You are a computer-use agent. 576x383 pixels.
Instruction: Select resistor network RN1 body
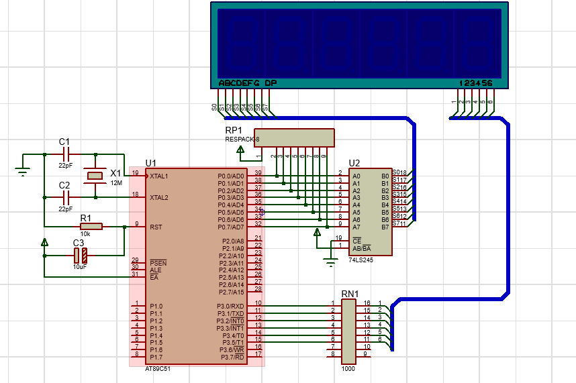pyautogui.click(x=348, y=331)
